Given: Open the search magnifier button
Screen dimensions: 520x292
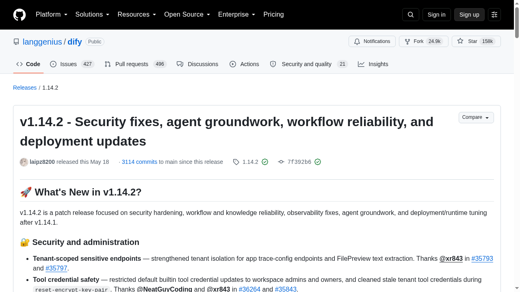Looking at the screenshot, I should coord(410,15).
